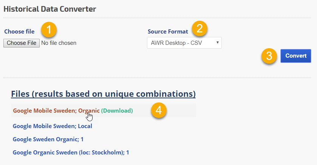
Task: Click the Files results heading
Action: pyautogui.click(x=103, y=93)
